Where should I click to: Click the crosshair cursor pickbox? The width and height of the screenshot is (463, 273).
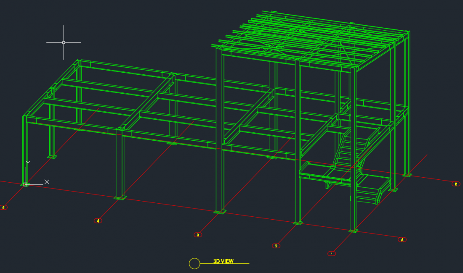(x=64, y=42)
